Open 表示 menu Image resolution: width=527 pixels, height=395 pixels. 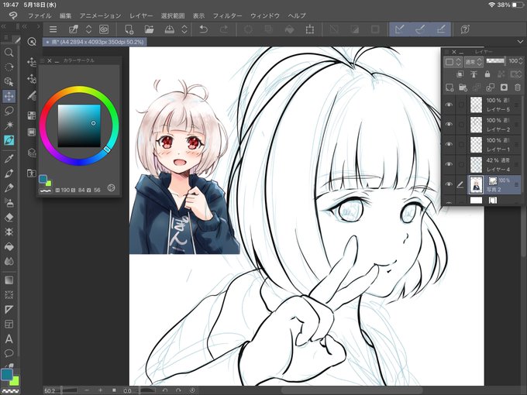[x=198, y=15]
